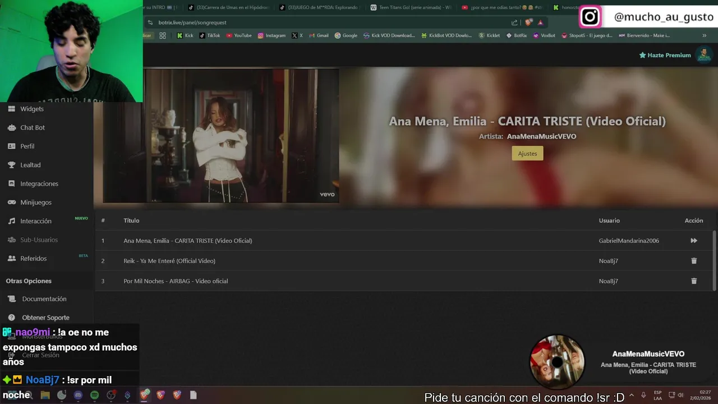Screen dimensions: 718x404
Task: Open the Referidos section
Action: tap(34, 259)
